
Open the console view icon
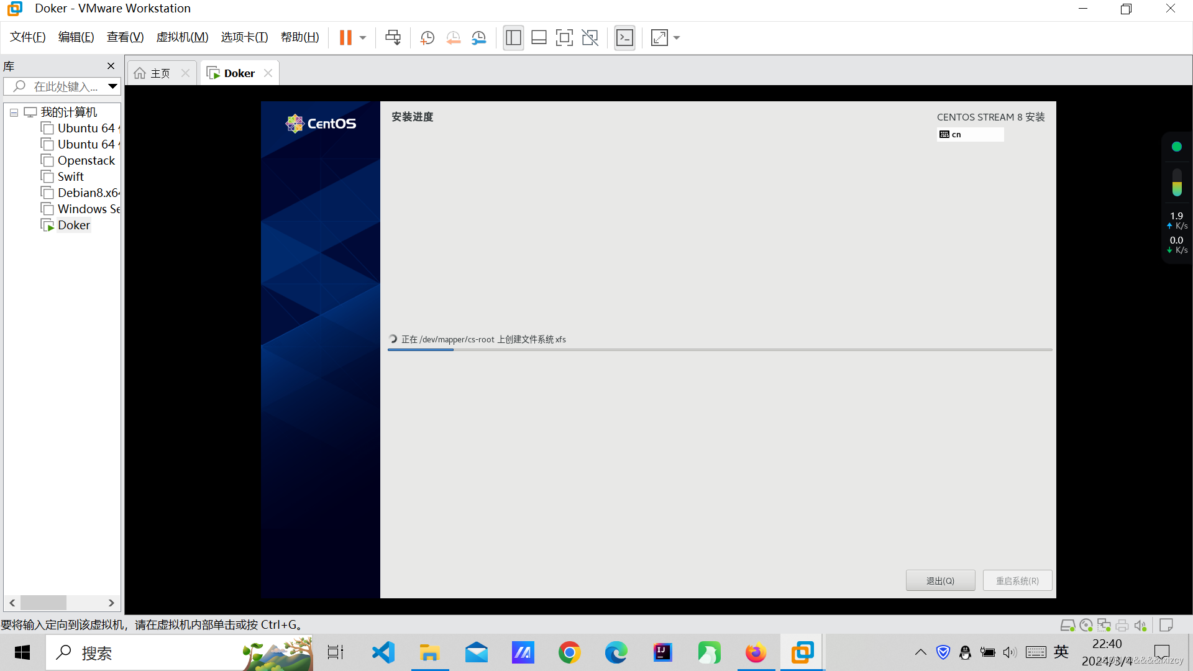pos(624,38)
